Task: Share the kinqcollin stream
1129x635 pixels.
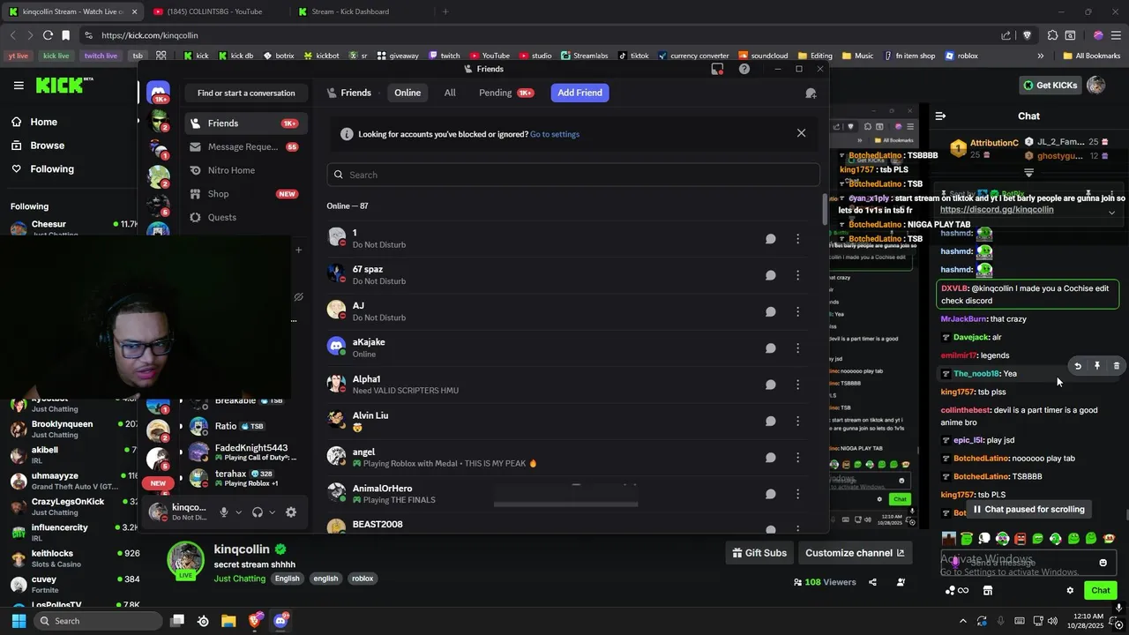Action: point(872,582)
